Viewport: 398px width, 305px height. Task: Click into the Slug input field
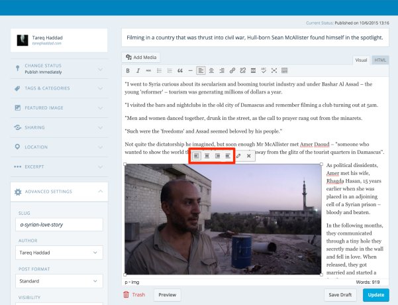59,225
